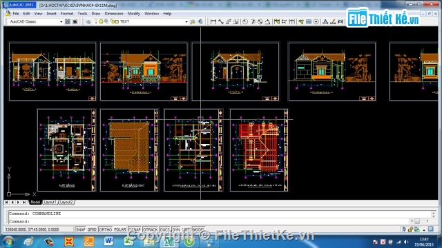Open the Dimension menu
Screen dimensions: 442x248
114,14
